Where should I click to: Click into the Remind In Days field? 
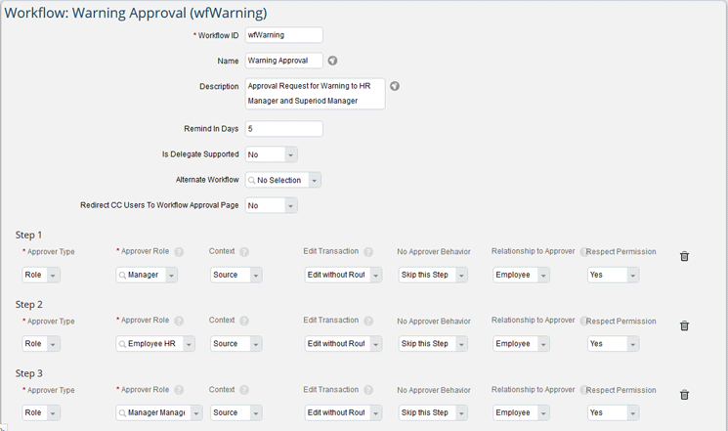(283, 129)
